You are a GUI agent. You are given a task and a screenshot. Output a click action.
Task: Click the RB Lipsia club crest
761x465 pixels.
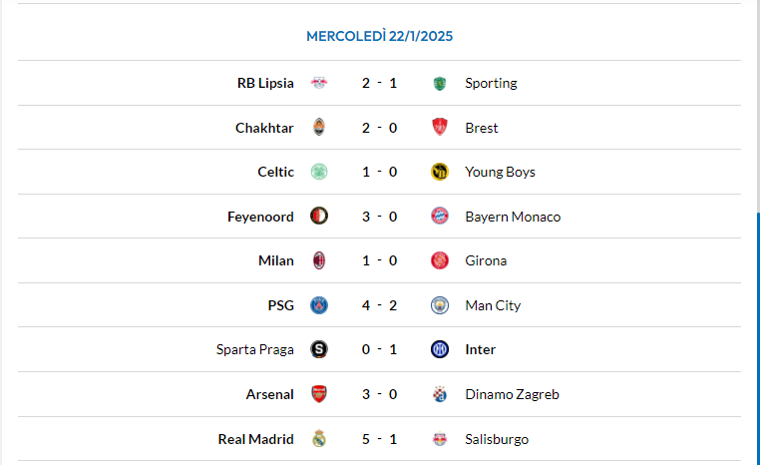click(319, 83)
